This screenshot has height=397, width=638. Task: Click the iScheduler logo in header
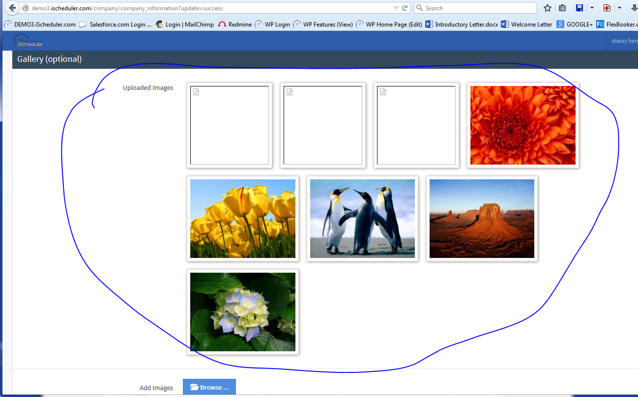[28, 41]
